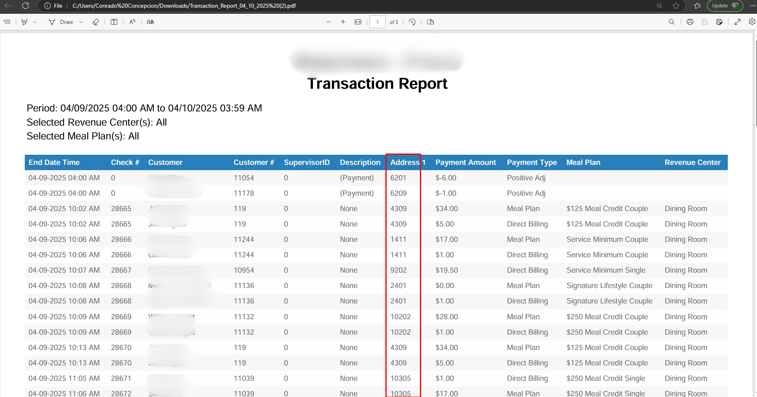Open the table of contents sidebar
Image resolution: width=757 pixels, height=397 pixels.
point(7,22)
